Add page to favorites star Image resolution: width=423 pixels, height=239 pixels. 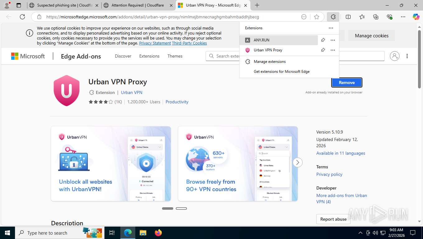point(317,17)
